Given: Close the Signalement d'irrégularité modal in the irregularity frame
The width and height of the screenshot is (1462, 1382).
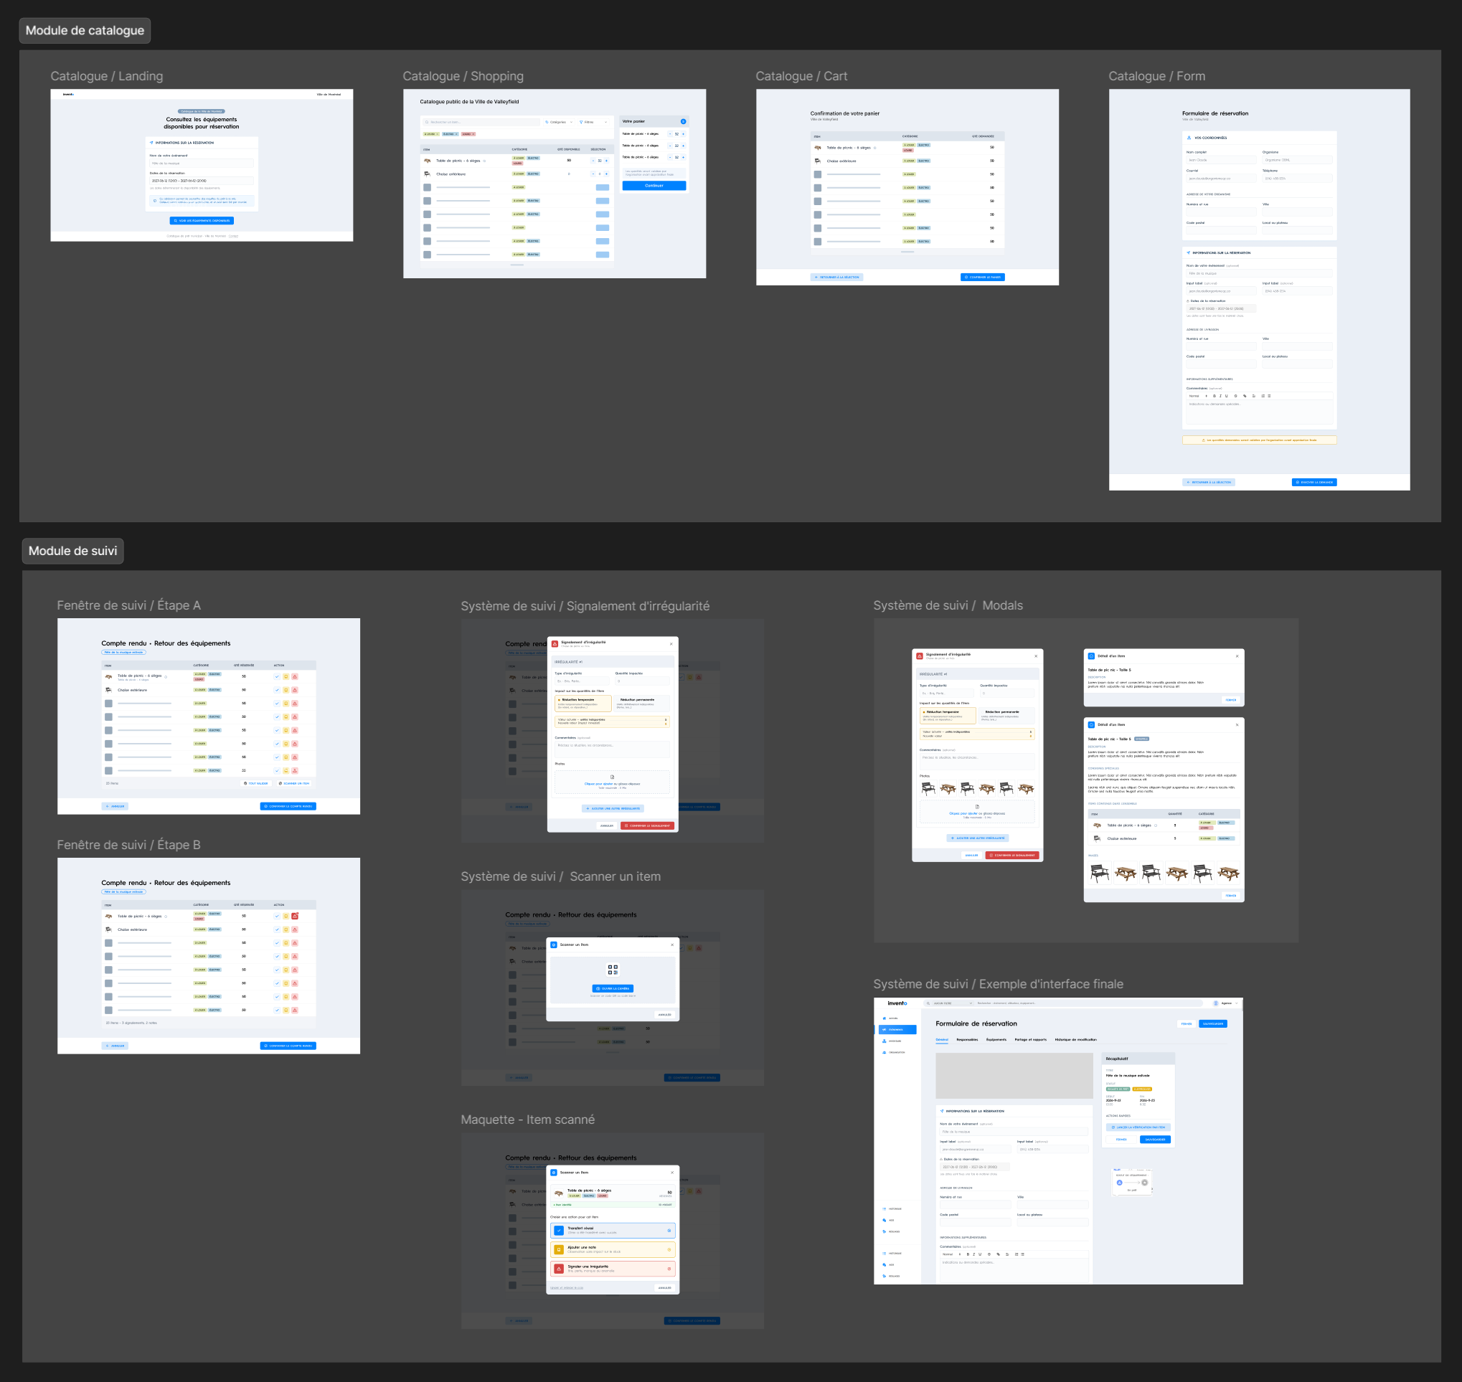Looking at the screenshot, I should (671, 644).
